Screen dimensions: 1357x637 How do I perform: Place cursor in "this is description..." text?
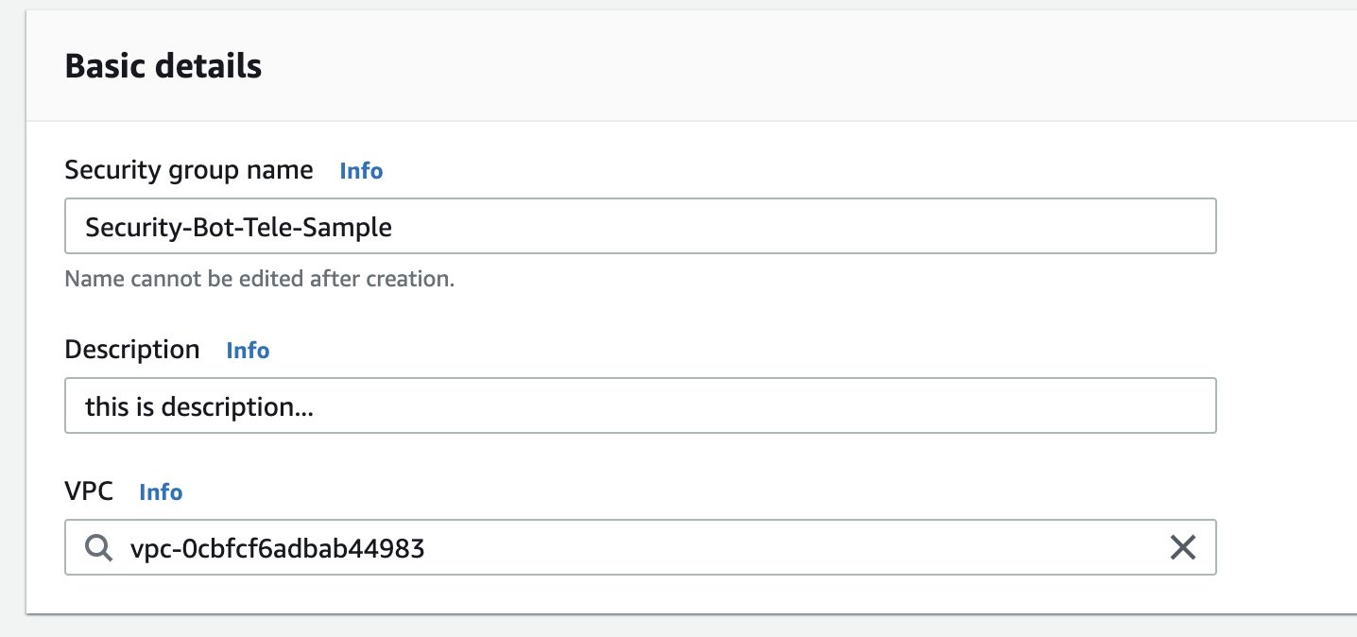pyautogui.click(x=199, y=406)
